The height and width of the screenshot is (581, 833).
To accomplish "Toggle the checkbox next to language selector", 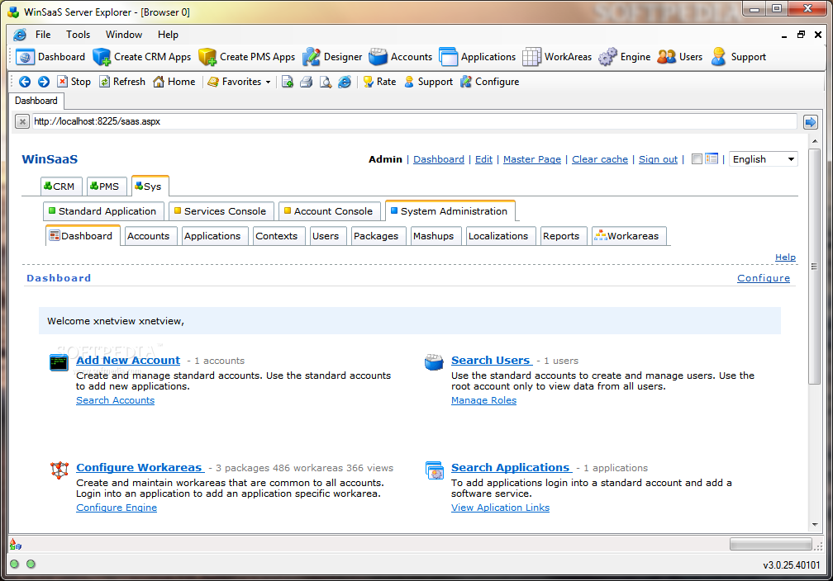I will [x=697, y=159].
